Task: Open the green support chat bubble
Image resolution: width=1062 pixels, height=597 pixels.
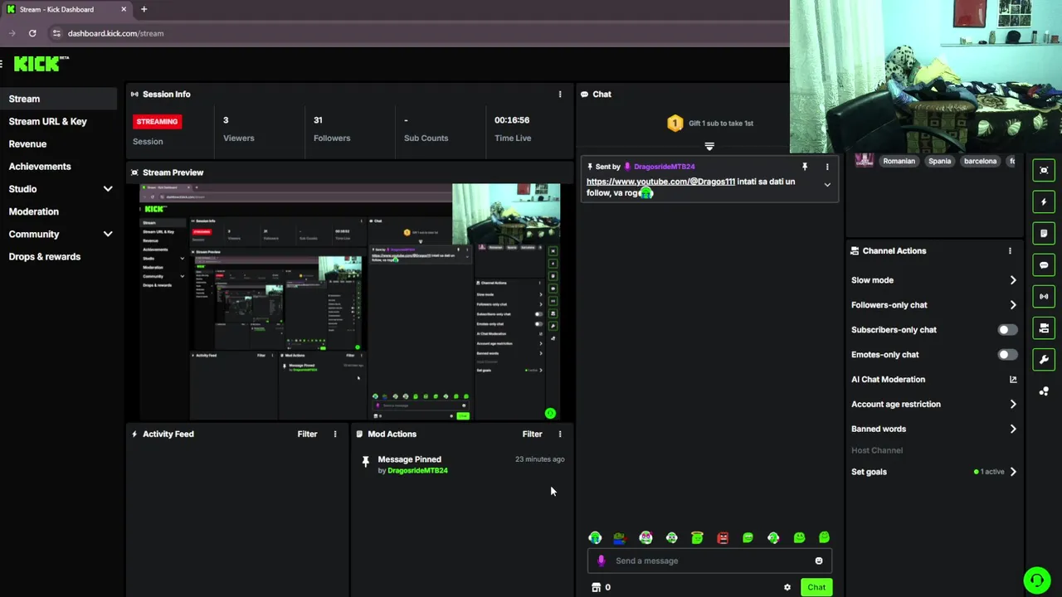Action: click(x=1036, y=579)
